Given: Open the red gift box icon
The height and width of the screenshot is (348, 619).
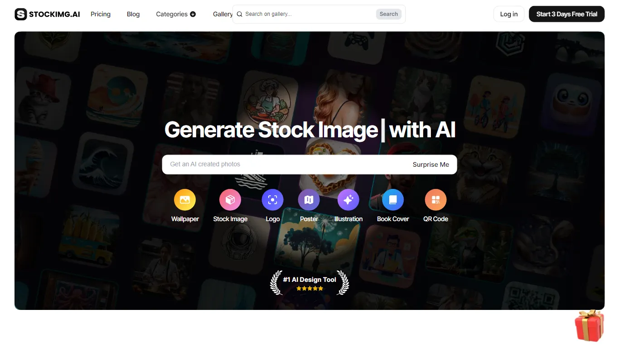Looking at the screenshot, I should pos(590,325).
